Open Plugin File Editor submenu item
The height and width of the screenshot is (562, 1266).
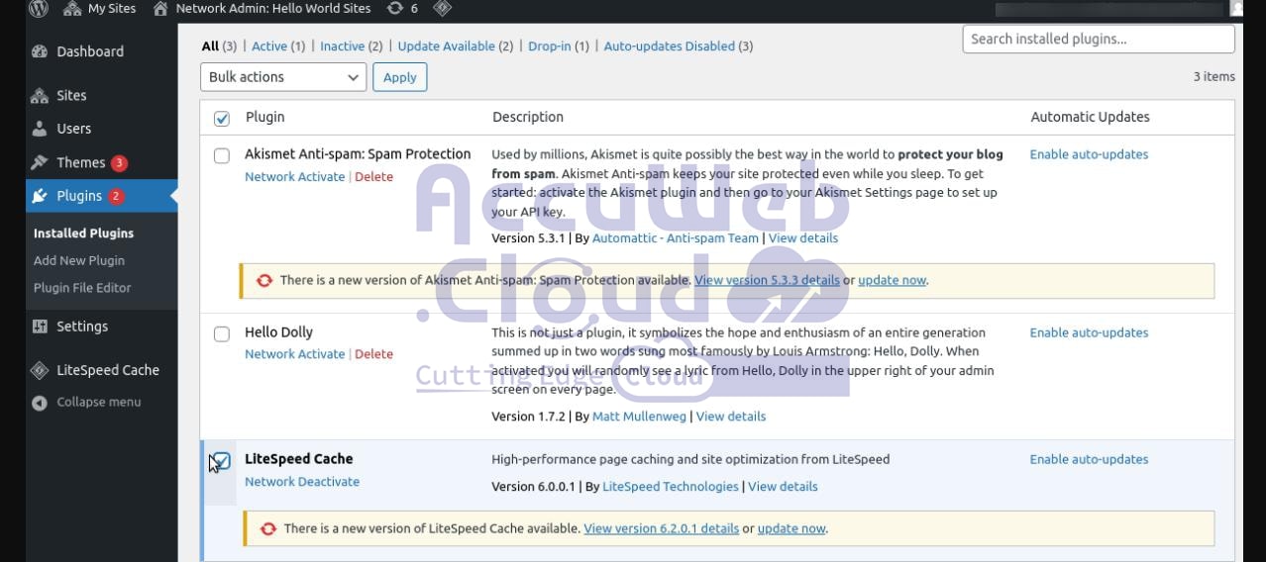(x=82, y=288)
